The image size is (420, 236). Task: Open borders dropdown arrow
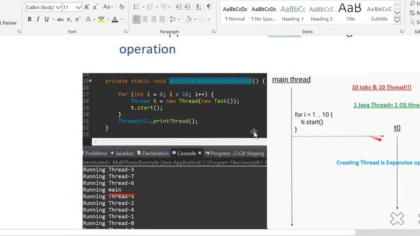(x=209, y=19)
